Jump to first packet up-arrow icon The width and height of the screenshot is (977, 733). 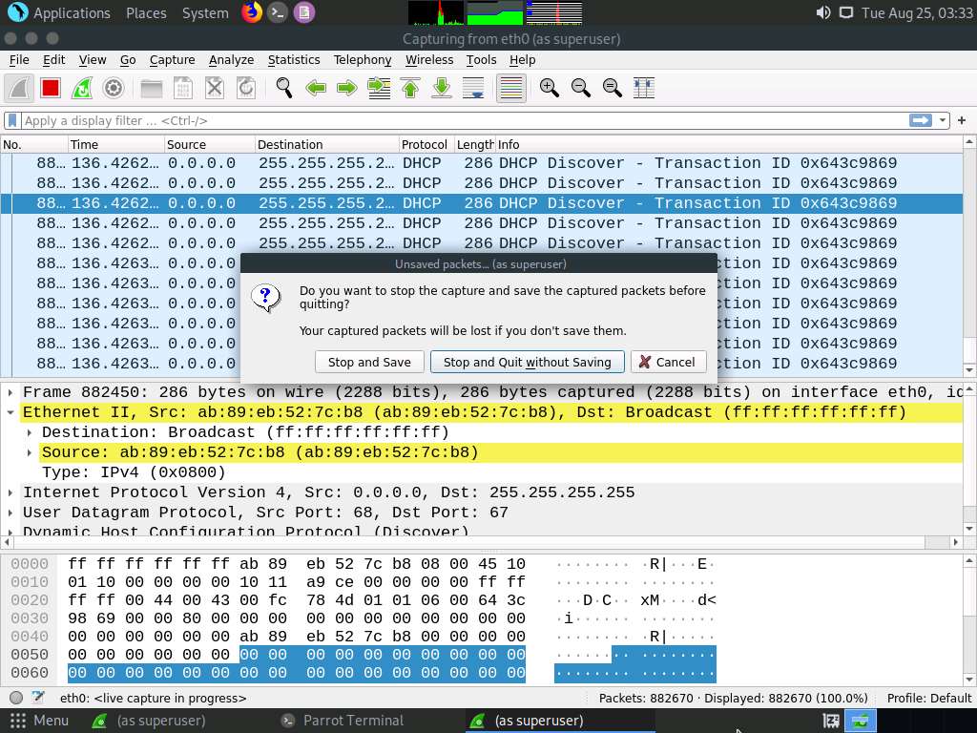(x=410, y=88)
